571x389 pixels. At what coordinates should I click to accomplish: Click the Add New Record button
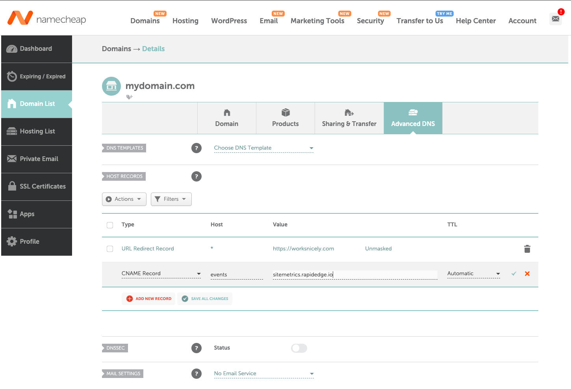coord(148,298)
